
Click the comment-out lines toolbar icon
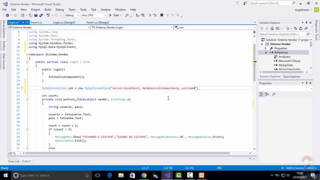150,15
